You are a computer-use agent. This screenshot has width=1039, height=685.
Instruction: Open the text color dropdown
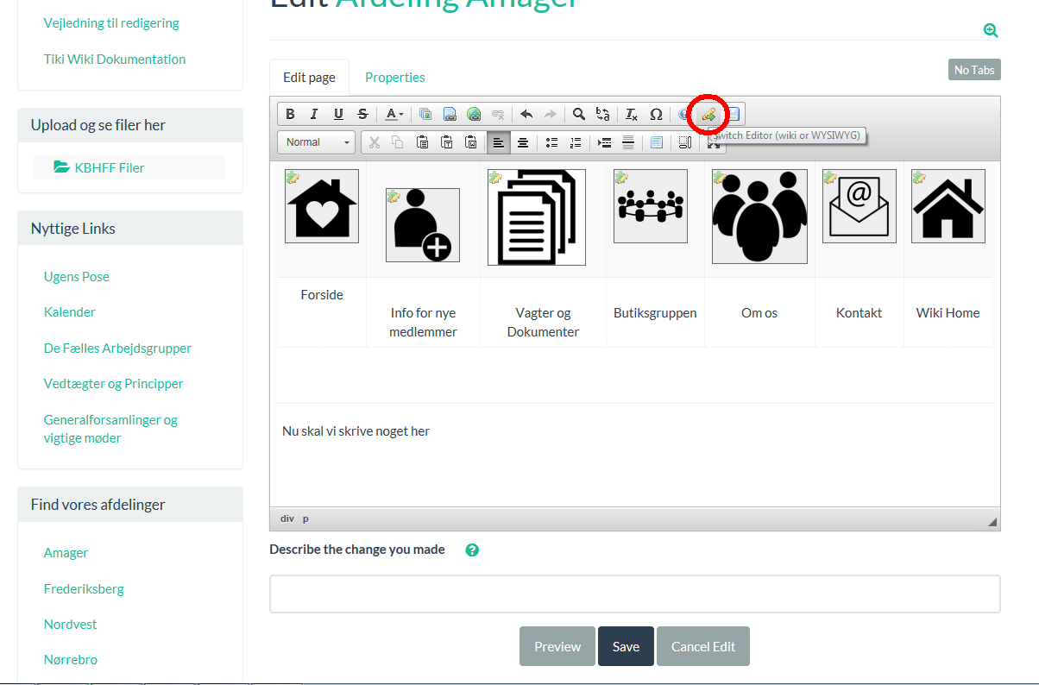(x=394, y=114)
